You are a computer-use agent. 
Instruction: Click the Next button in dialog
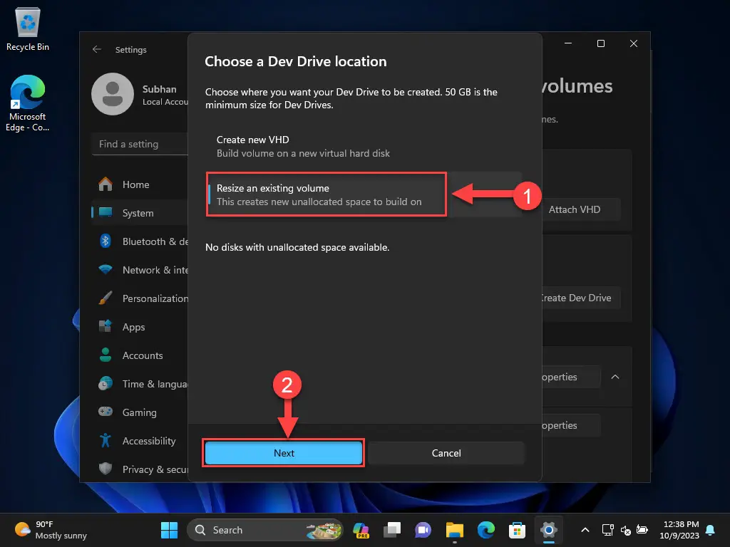click(x=284, y=453)
